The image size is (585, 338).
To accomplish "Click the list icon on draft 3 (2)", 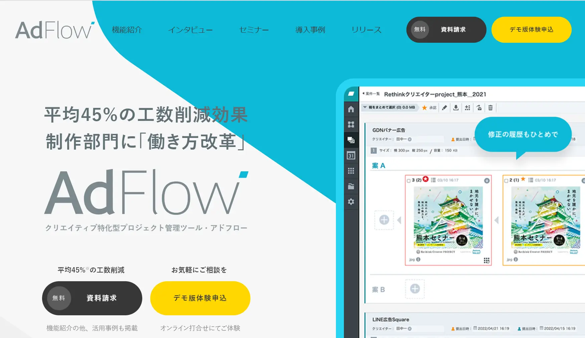I will [433, 180].
